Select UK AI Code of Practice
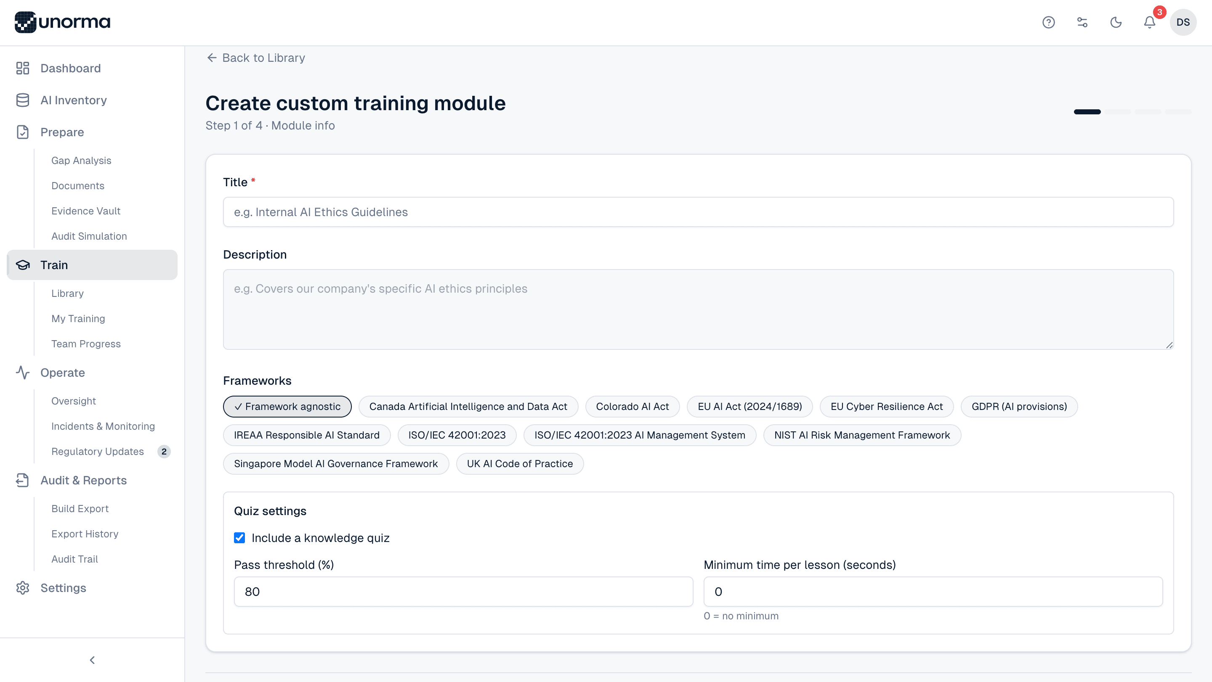 (x=520, y=464)
